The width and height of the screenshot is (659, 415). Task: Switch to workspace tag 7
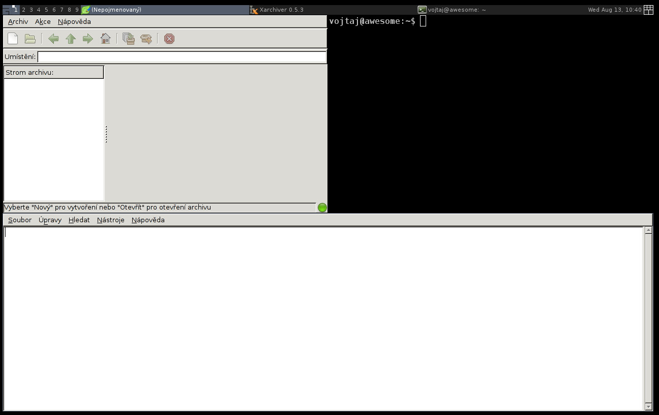62,10
